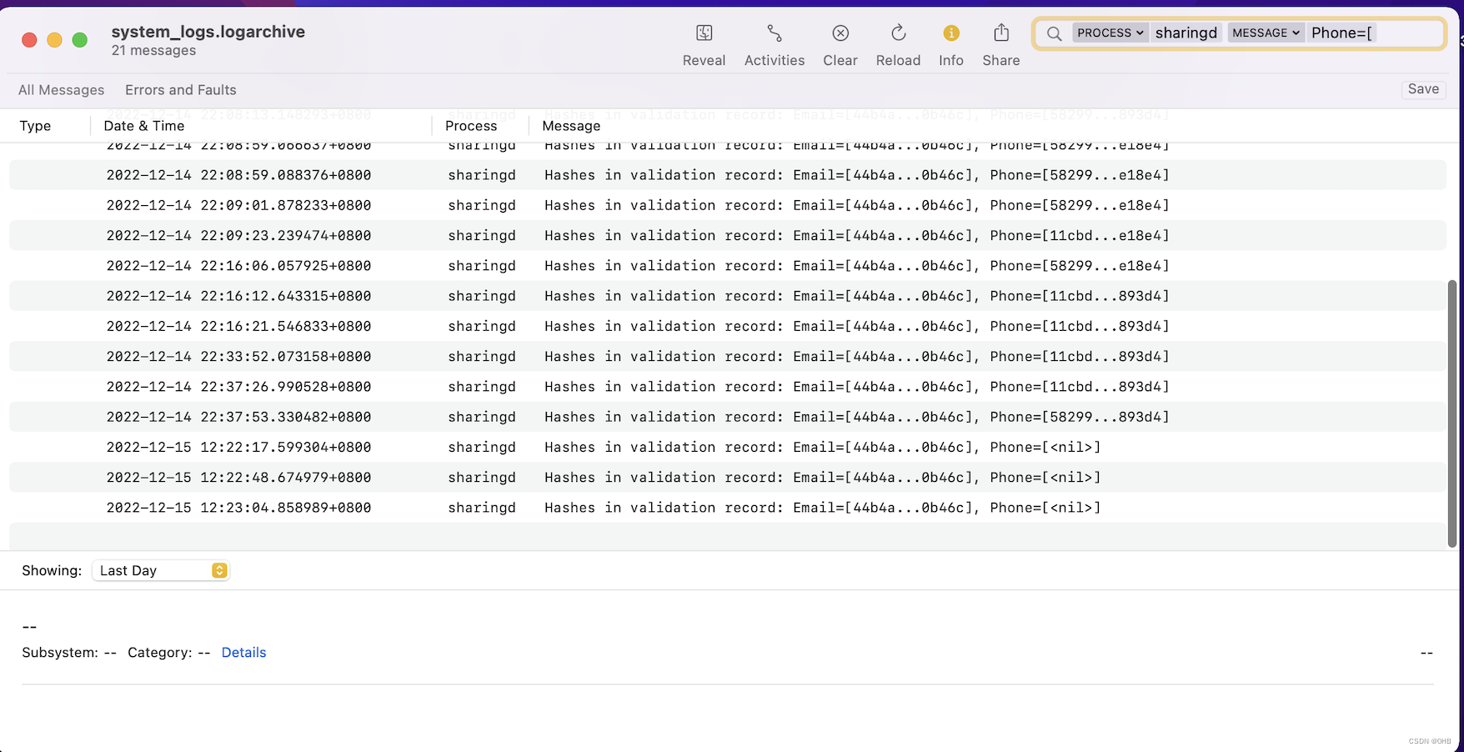
Task: Toggle the Info inspector icon
Action: click(x=951, y=33)
